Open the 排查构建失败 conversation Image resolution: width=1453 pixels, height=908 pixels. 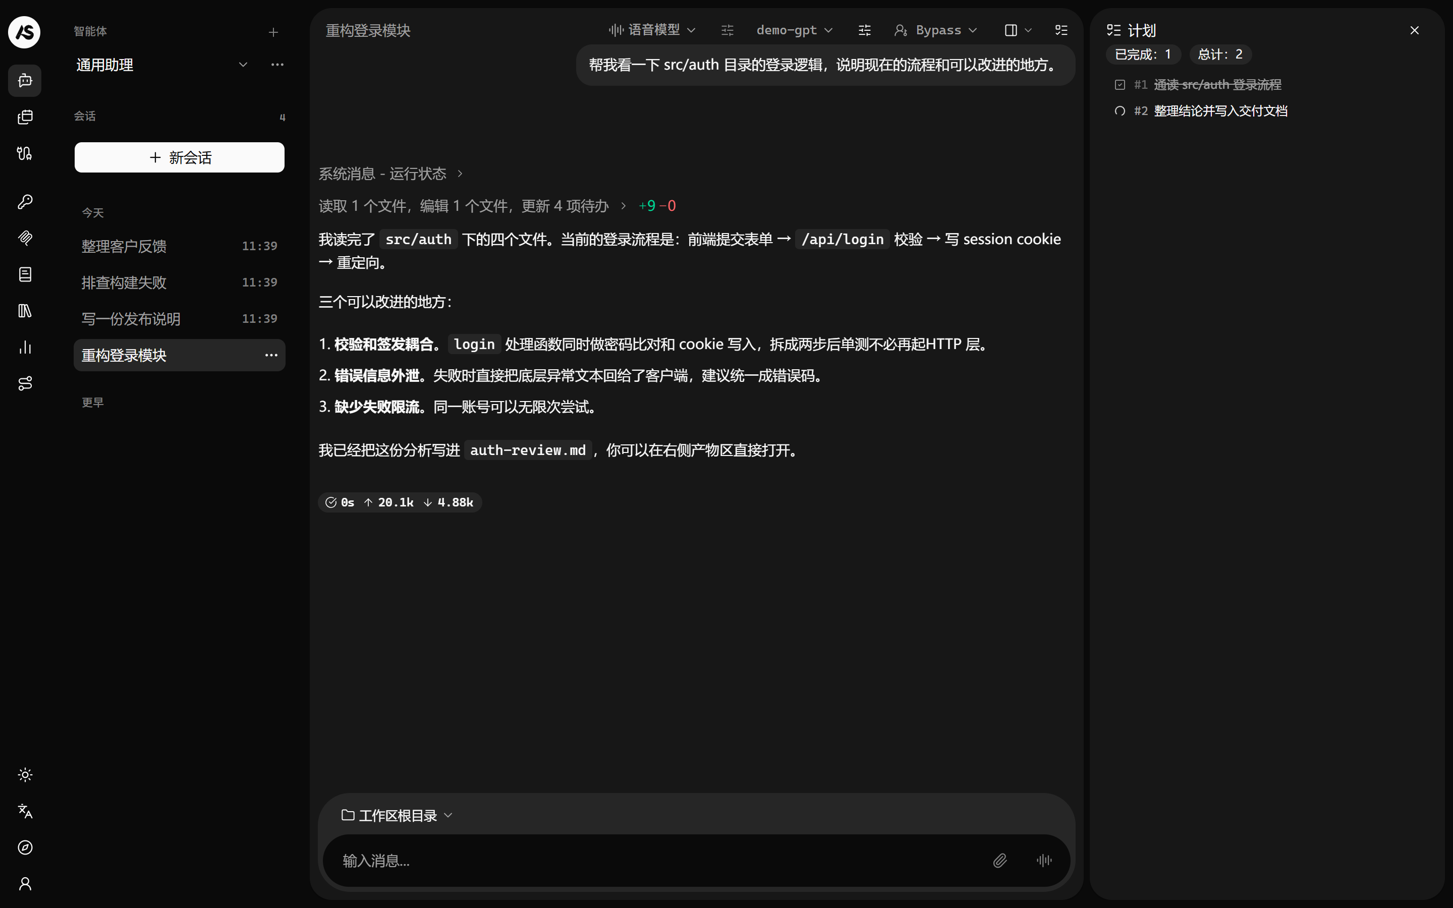click(x=180, y=282)
